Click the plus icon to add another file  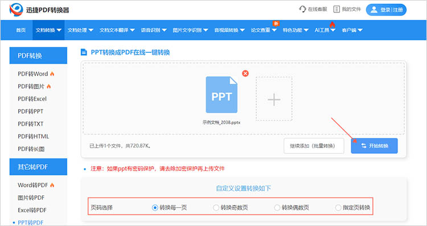point(274,99)
